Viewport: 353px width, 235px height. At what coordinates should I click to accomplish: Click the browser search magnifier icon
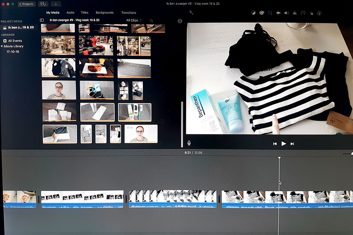(x=152, y=21)
